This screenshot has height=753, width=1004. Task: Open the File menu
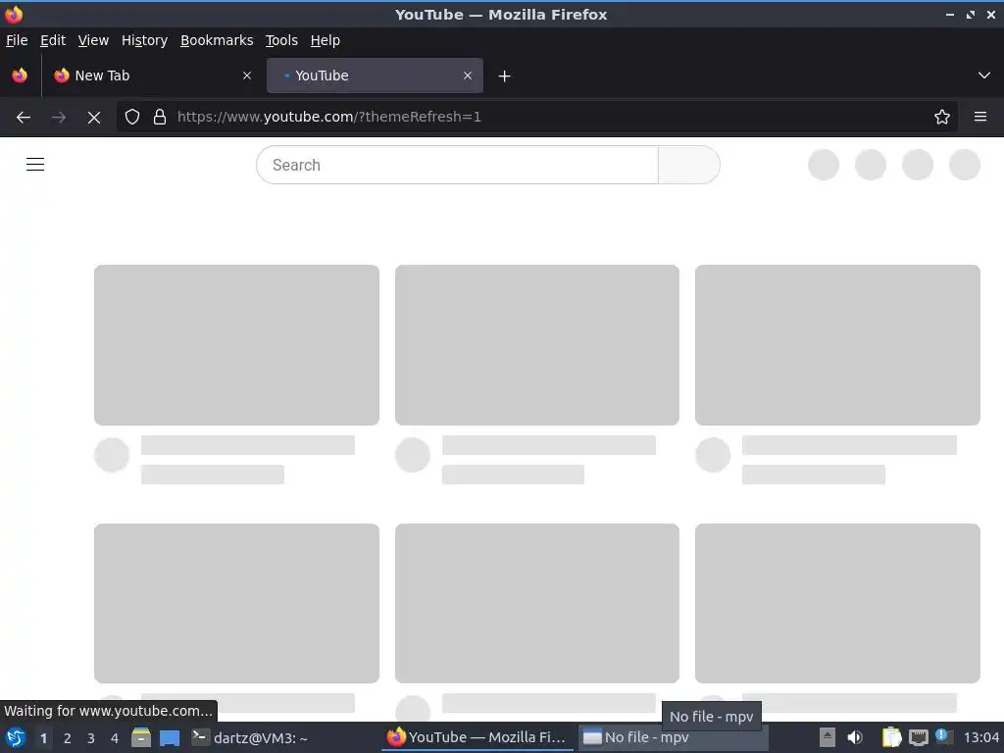coord(17,40)
